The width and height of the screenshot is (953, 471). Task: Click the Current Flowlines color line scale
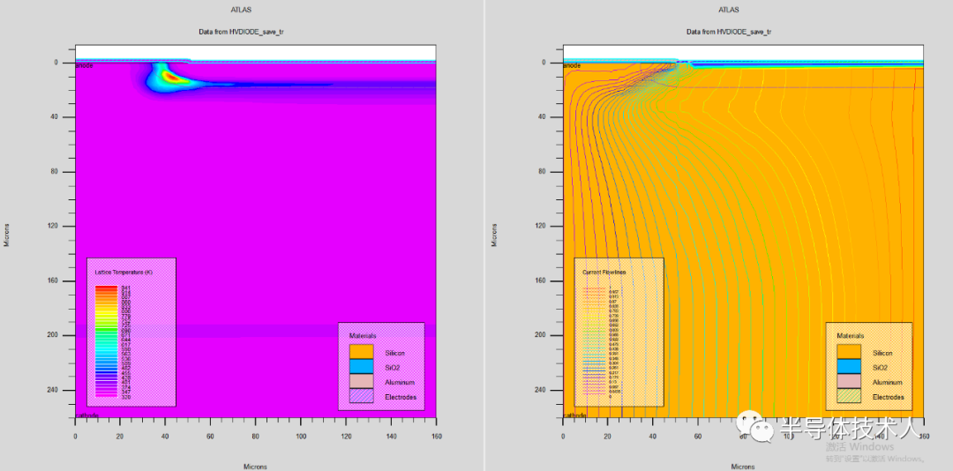(595, 343)
